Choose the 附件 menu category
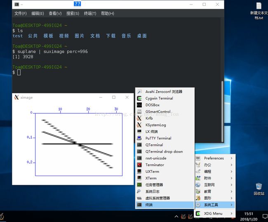 215,178
